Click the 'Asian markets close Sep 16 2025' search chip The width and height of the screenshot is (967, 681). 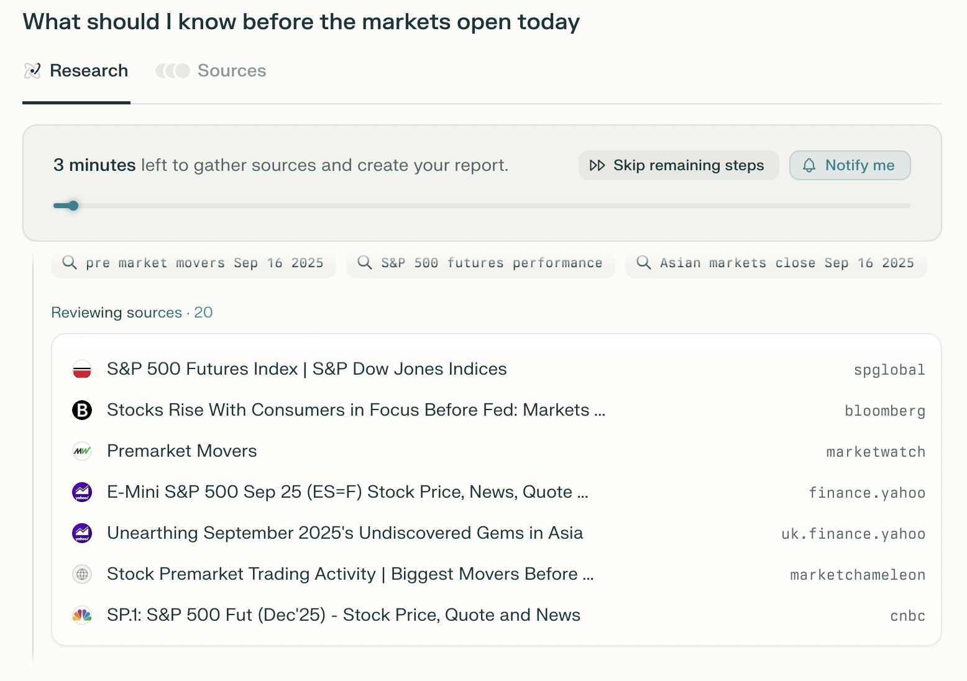776,263
